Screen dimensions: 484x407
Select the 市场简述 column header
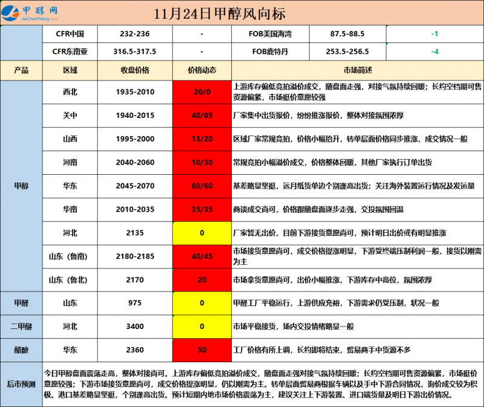pos(358,70)
